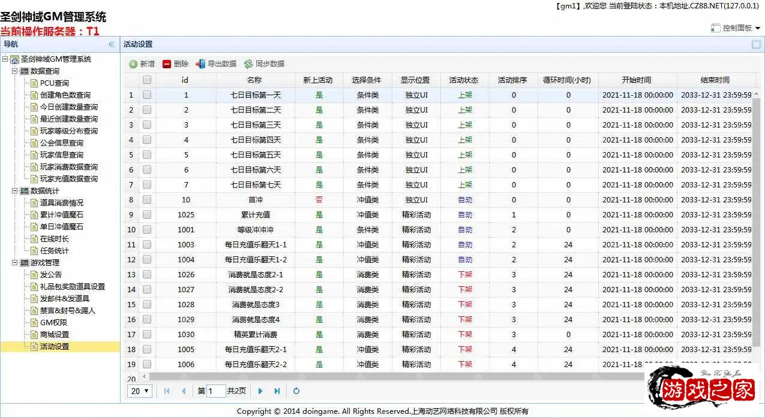Click the page number input field
Viewport: 765px width, 418px height.
(216, 391)
